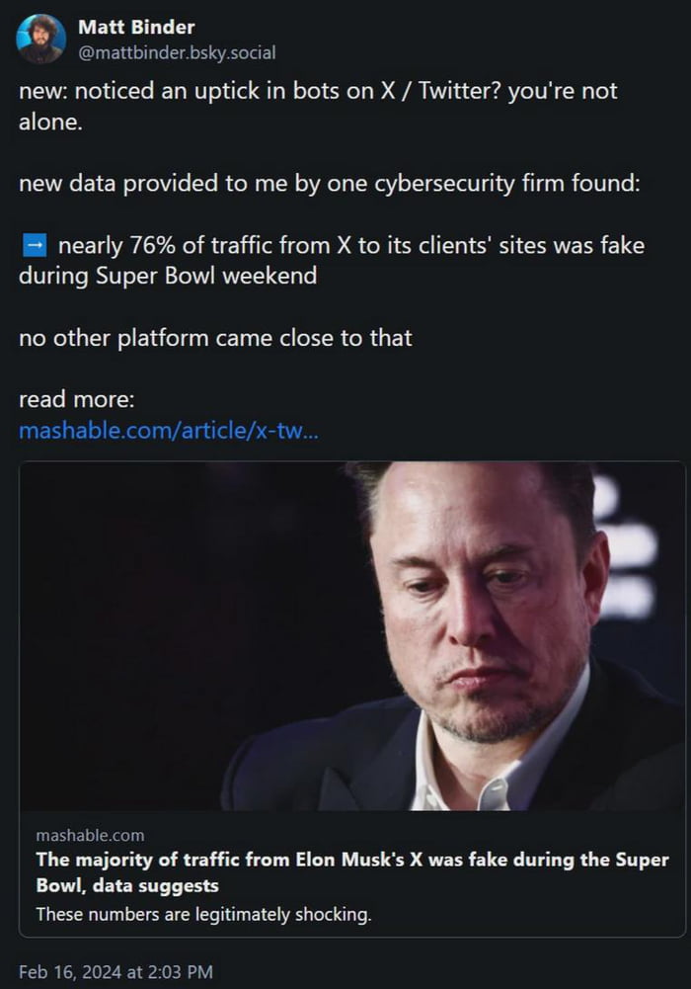
Task: Click the "noticed an uptick in bots" line
Action: point(318,91)
